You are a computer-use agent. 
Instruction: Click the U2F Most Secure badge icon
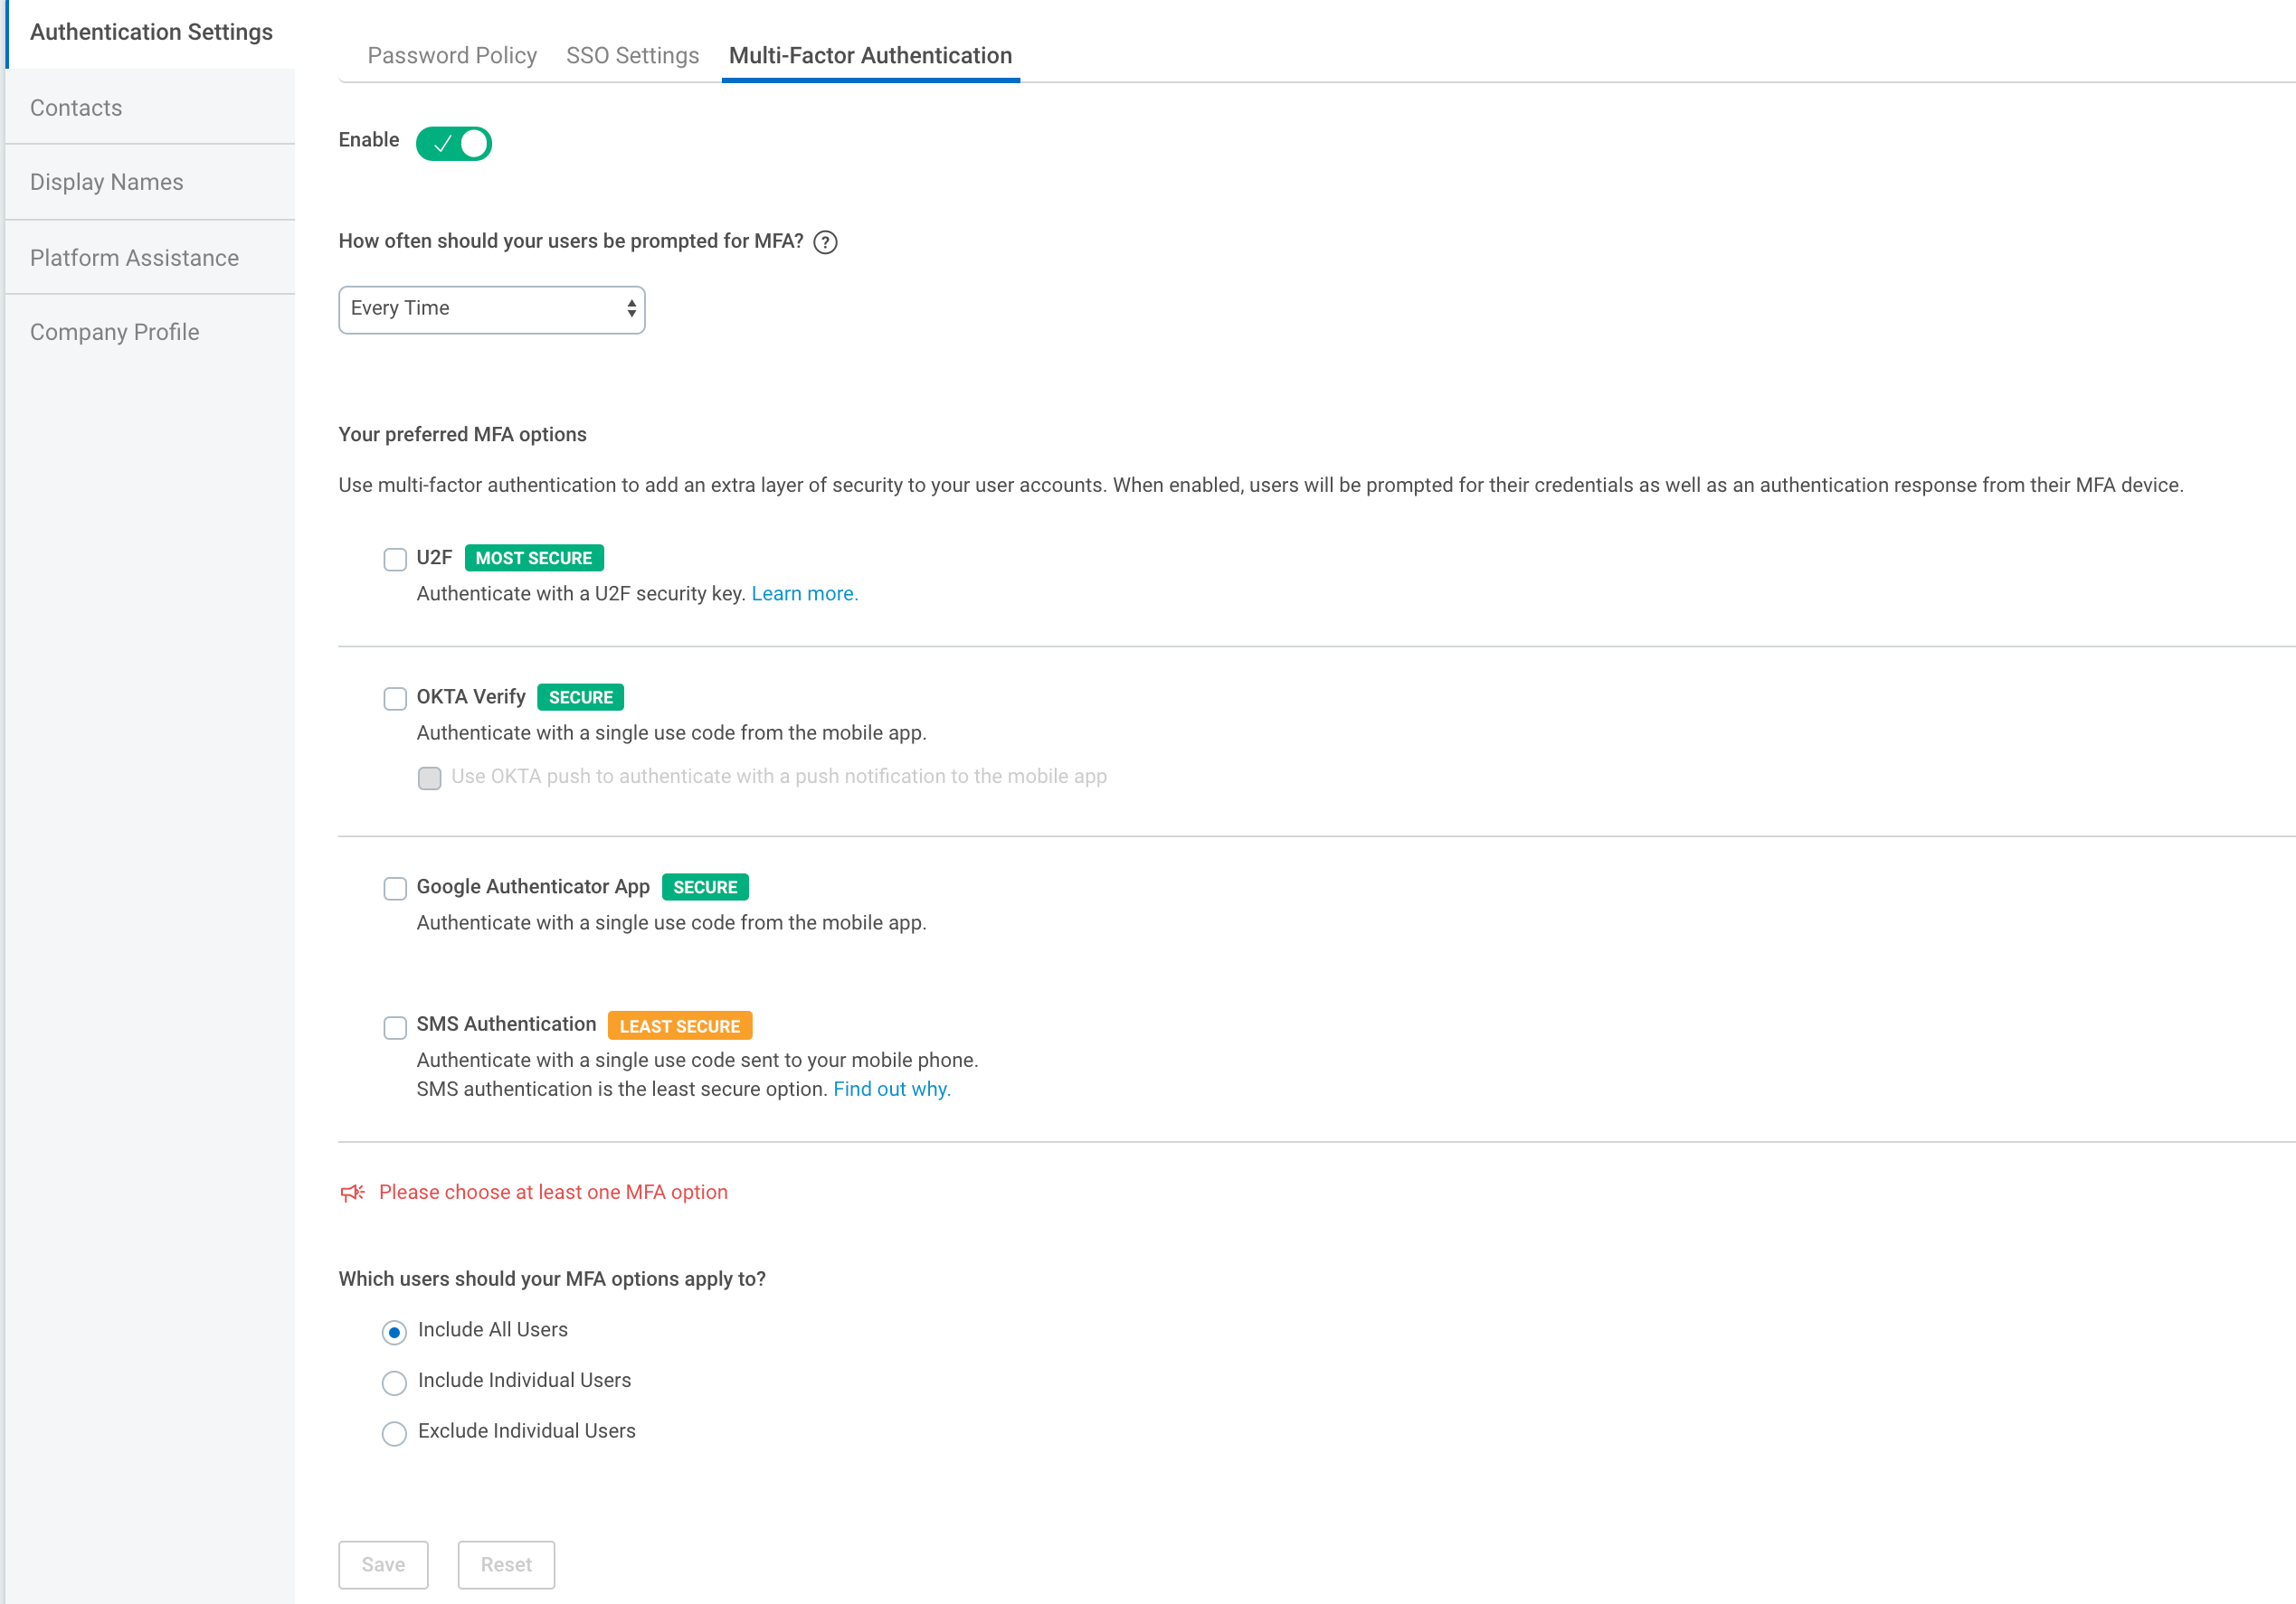pyautogui.click(x=530, y=558)
